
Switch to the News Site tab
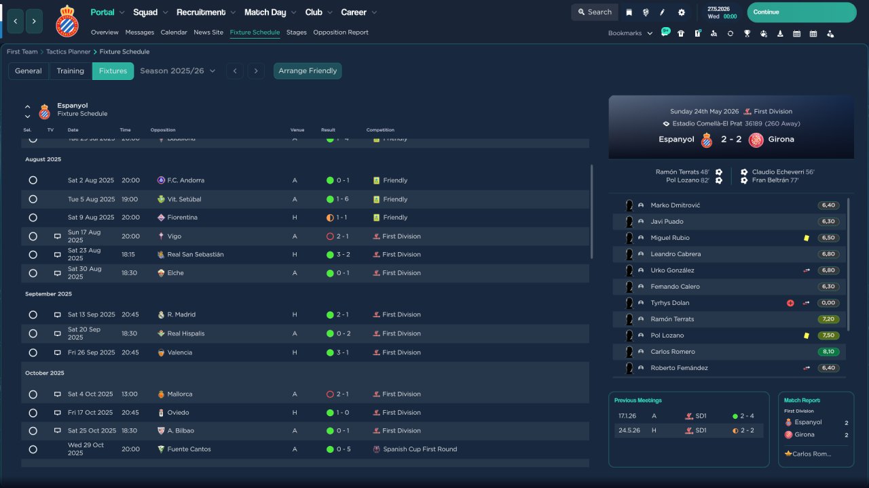coord(208,33)
